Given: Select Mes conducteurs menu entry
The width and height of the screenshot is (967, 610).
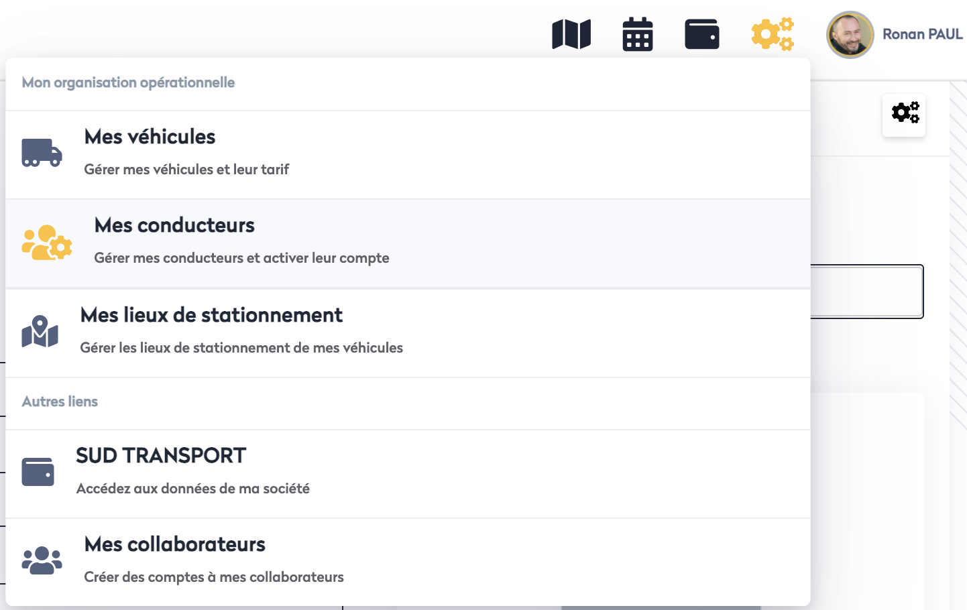Looking at the screenshot, I should coord(174,226).
